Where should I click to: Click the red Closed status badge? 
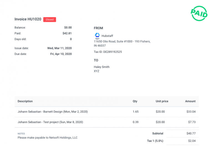50,20
